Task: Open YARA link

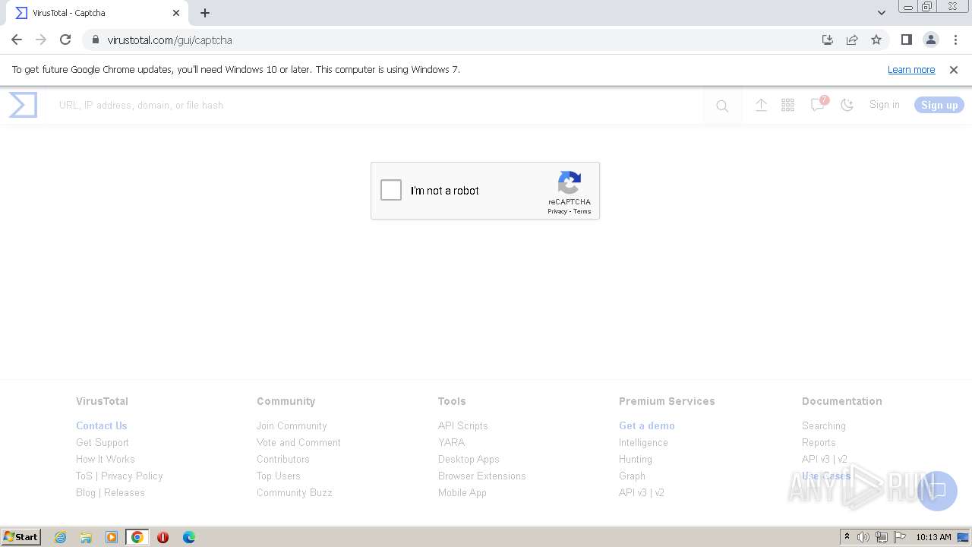Action: (x=451, y=442)
